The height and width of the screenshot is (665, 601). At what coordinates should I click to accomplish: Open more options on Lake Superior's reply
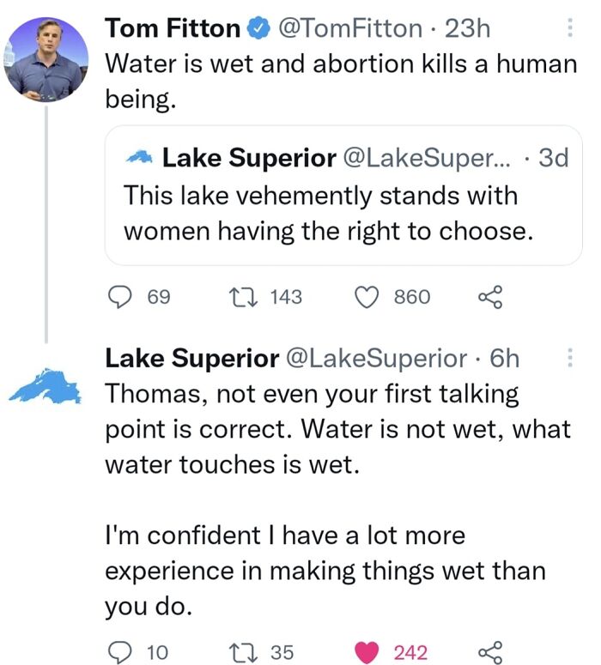click(x=570, y=359)
